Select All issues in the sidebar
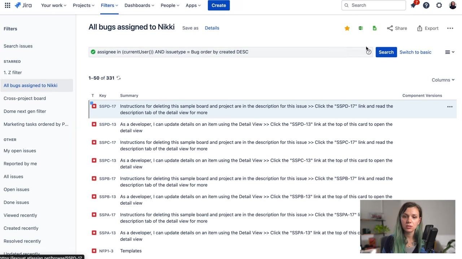 pos(13,177)
